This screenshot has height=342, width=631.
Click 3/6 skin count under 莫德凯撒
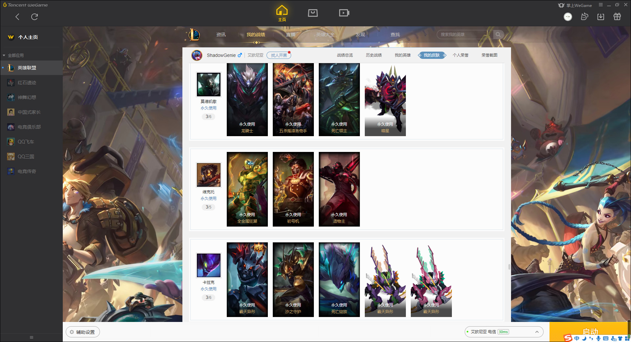click(x=209, y=116)
